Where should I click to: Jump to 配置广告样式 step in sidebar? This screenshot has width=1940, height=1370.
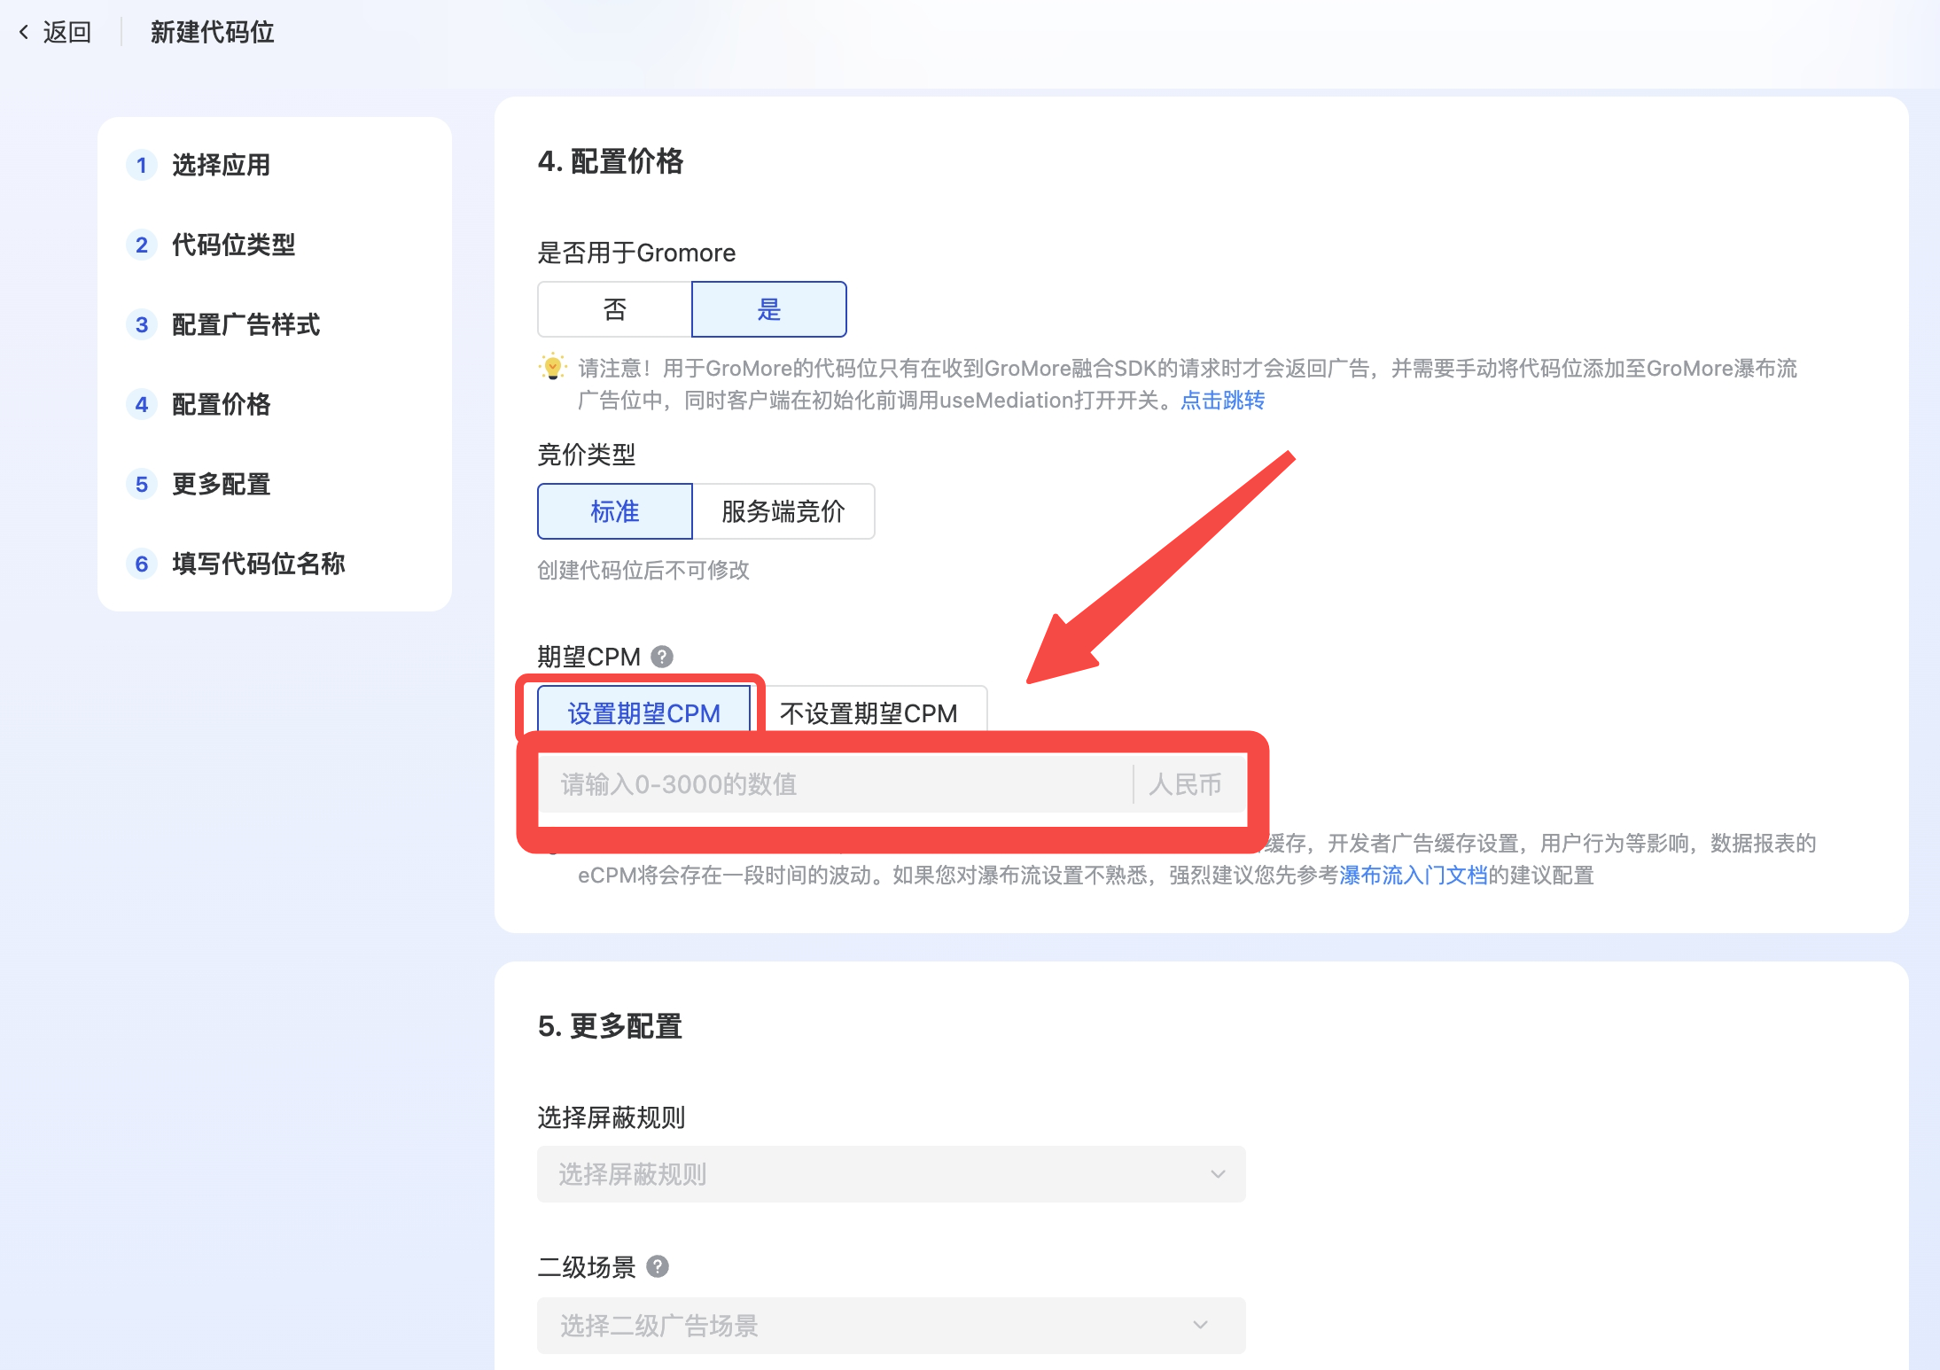click(245, 324)
